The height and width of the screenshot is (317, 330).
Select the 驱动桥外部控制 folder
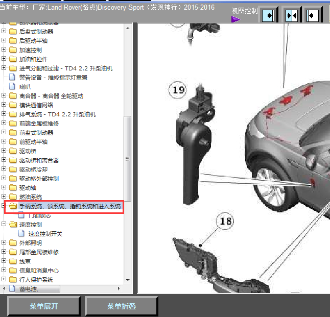click(39, 179)
